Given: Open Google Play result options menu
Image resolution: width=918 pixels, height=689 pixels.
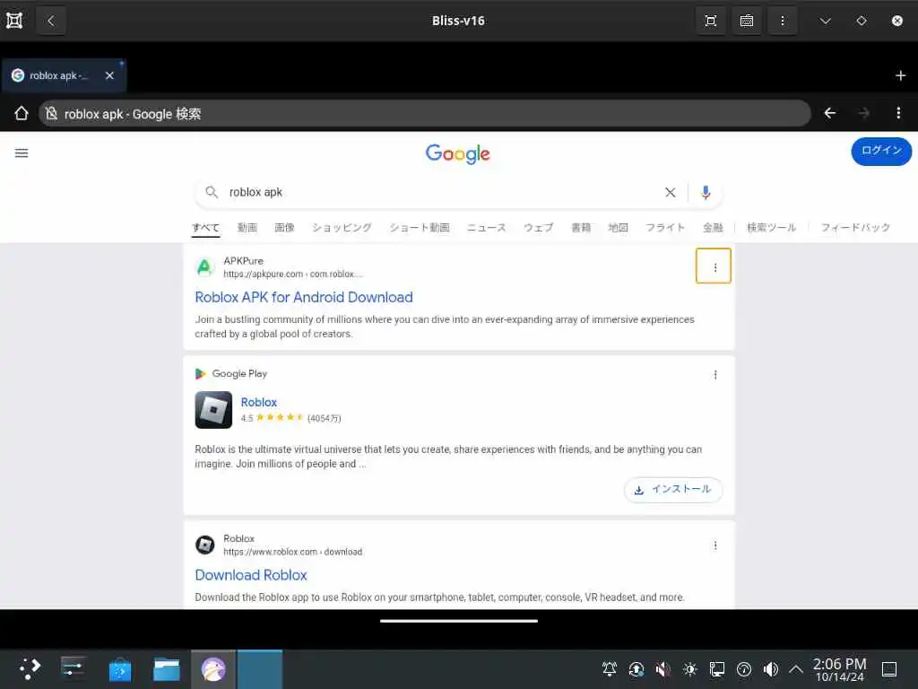Looking at the screenshot, I should (714, 375).
